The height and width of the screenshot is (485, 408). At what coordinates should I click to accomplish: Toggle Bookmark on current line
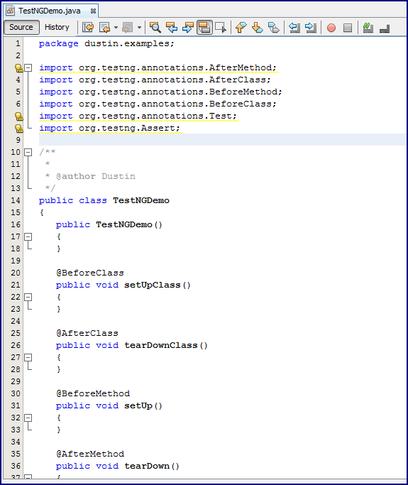pyautogui.click(x=274, y=28)
